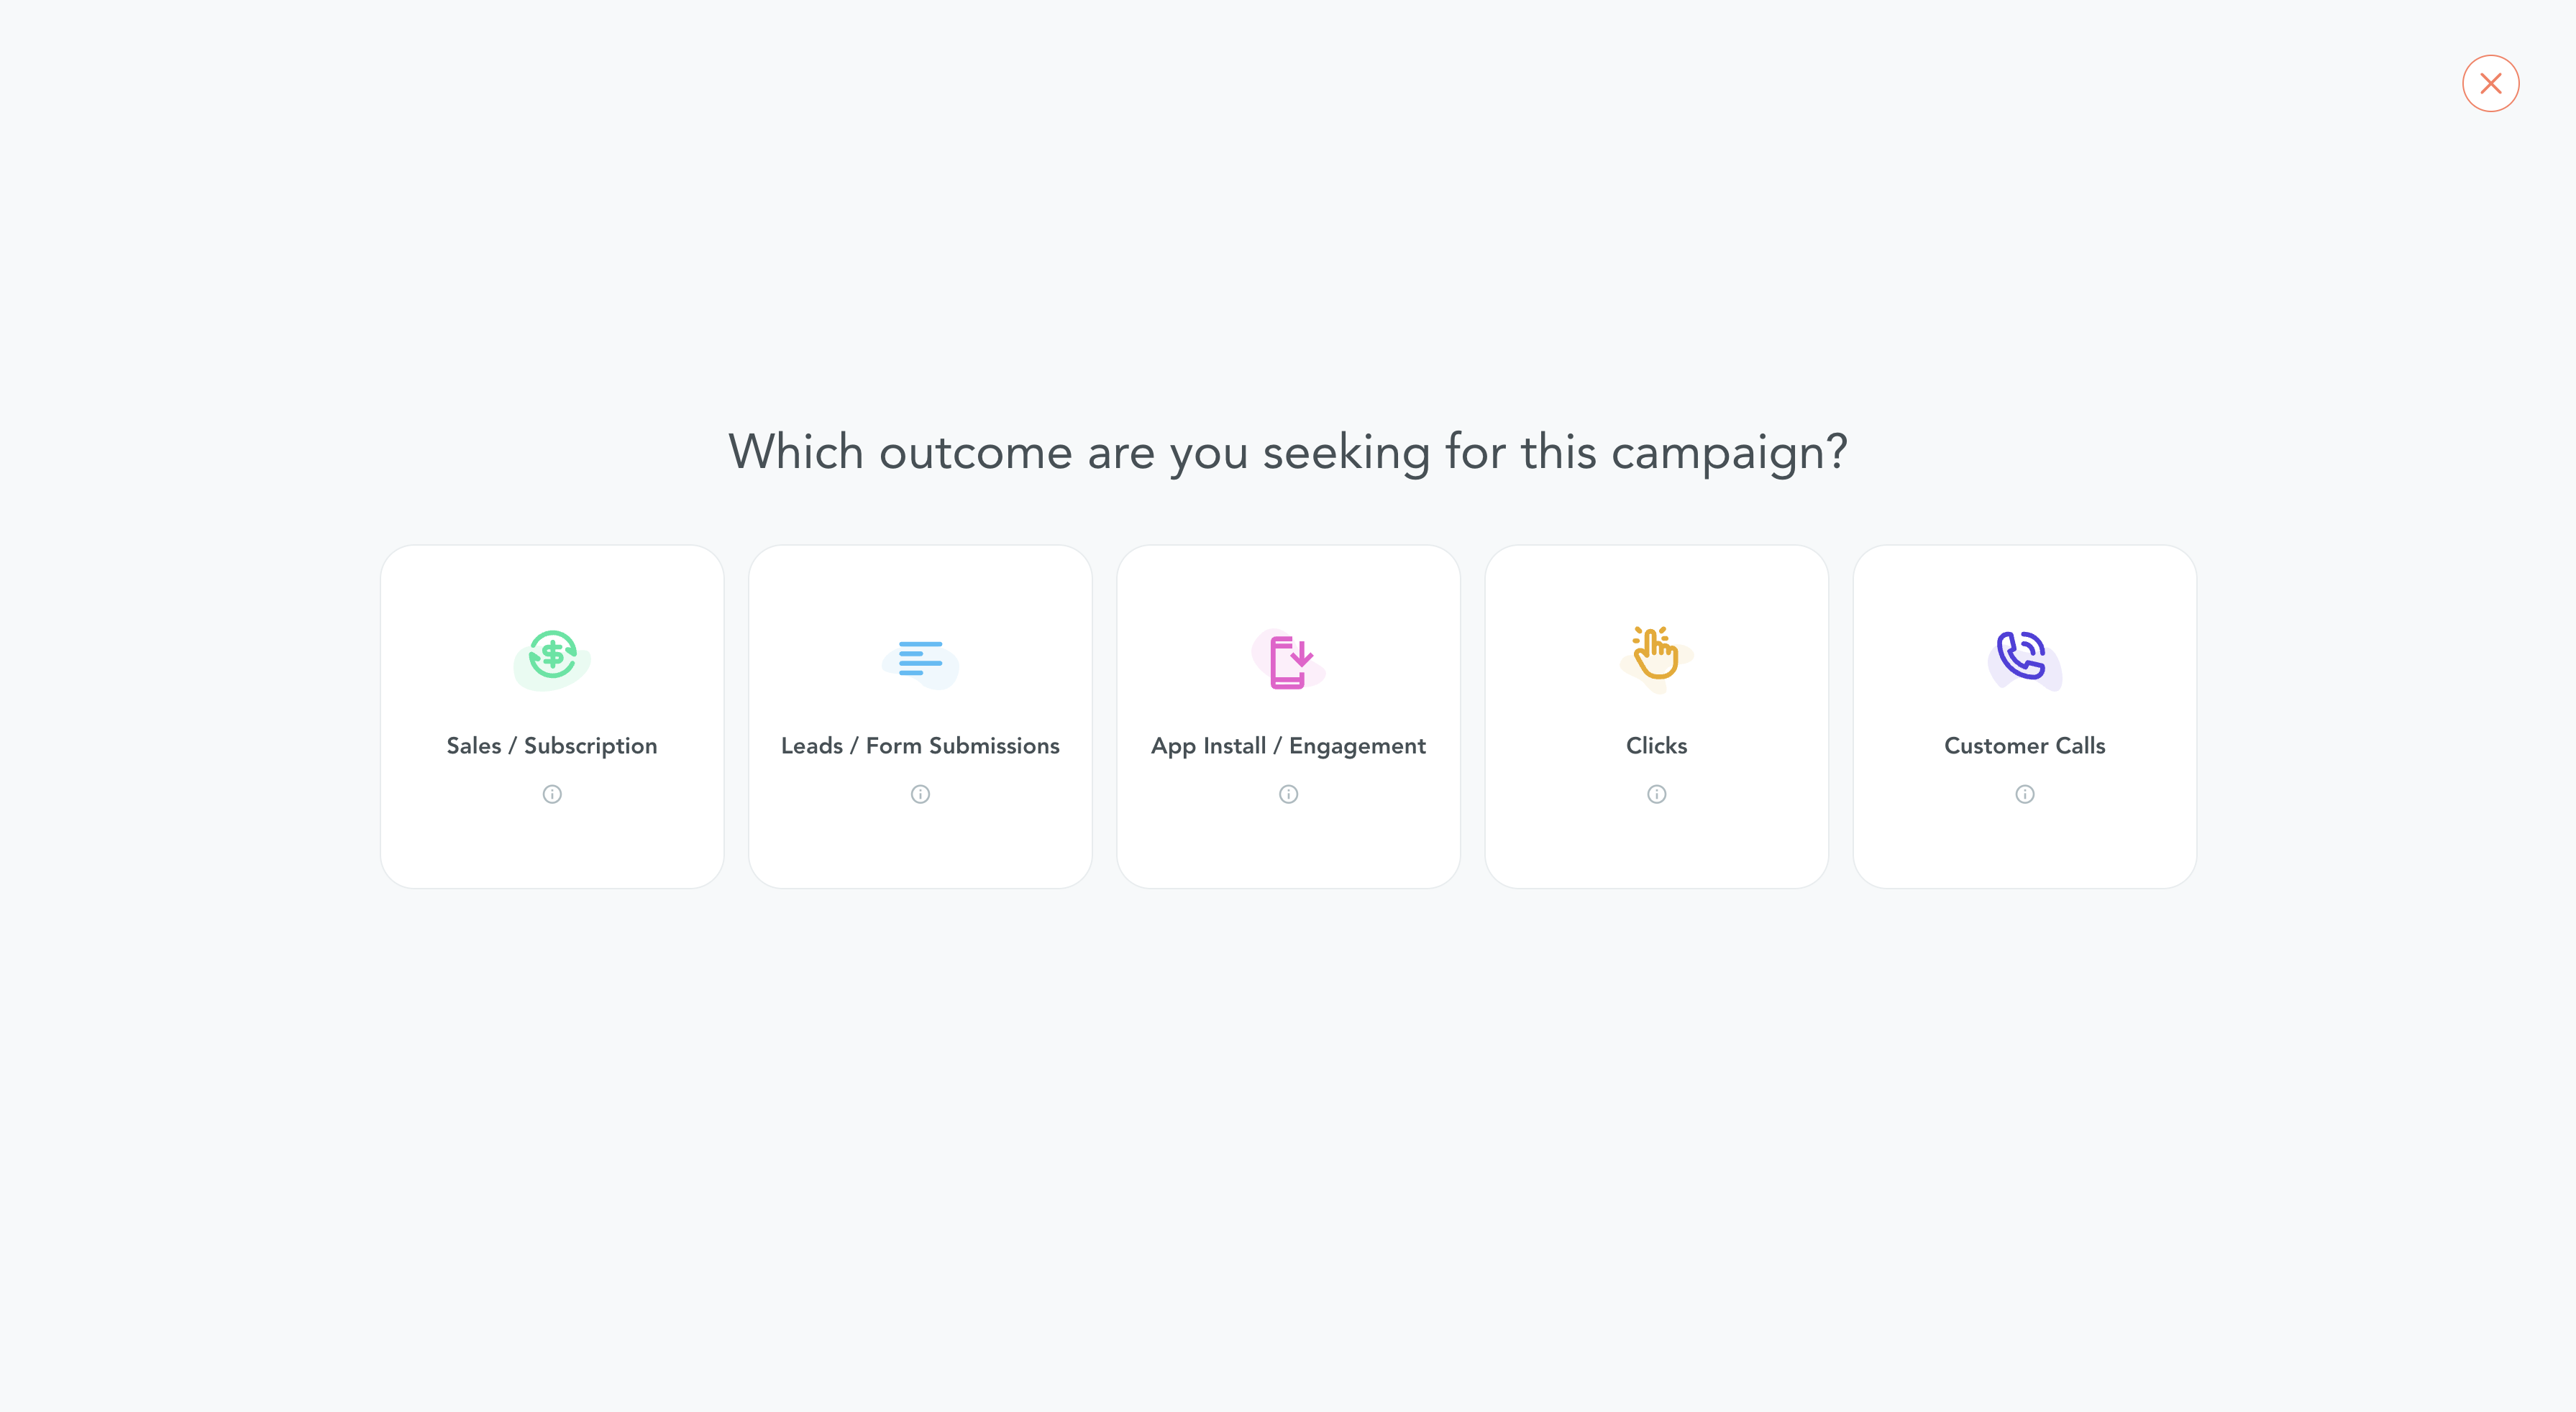Click the purple phone Customer Calls icon

coord(2024,659)
